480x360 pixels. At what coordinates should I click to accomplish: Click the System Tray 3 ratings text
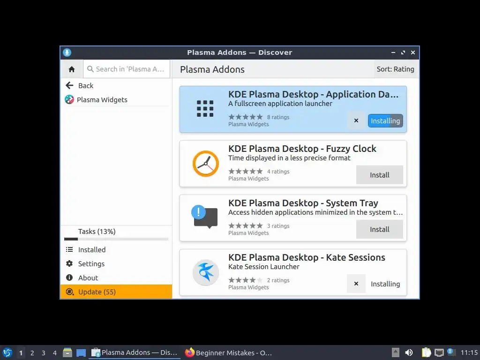pyautogui.click(x=278, y=225)
